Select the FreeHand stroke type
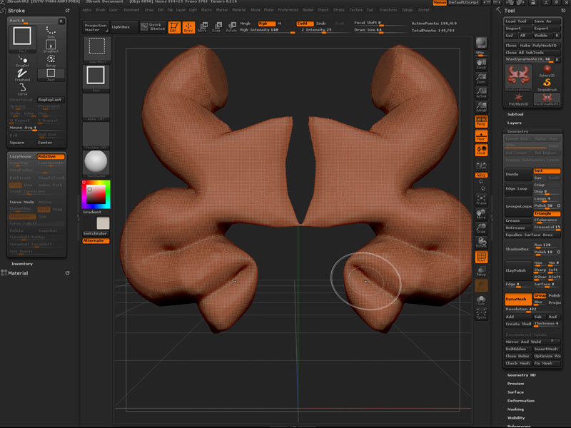 [22, 75]
